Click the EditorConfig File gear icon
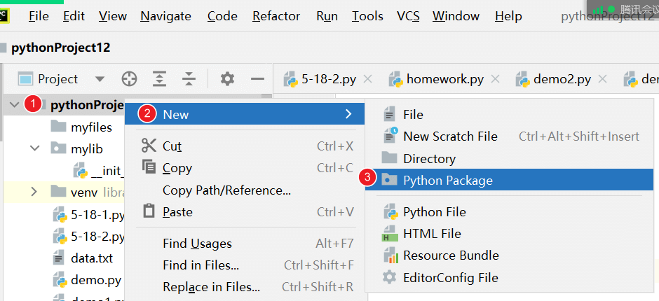The height and width of the screenshot is (301, 659). 389,277
